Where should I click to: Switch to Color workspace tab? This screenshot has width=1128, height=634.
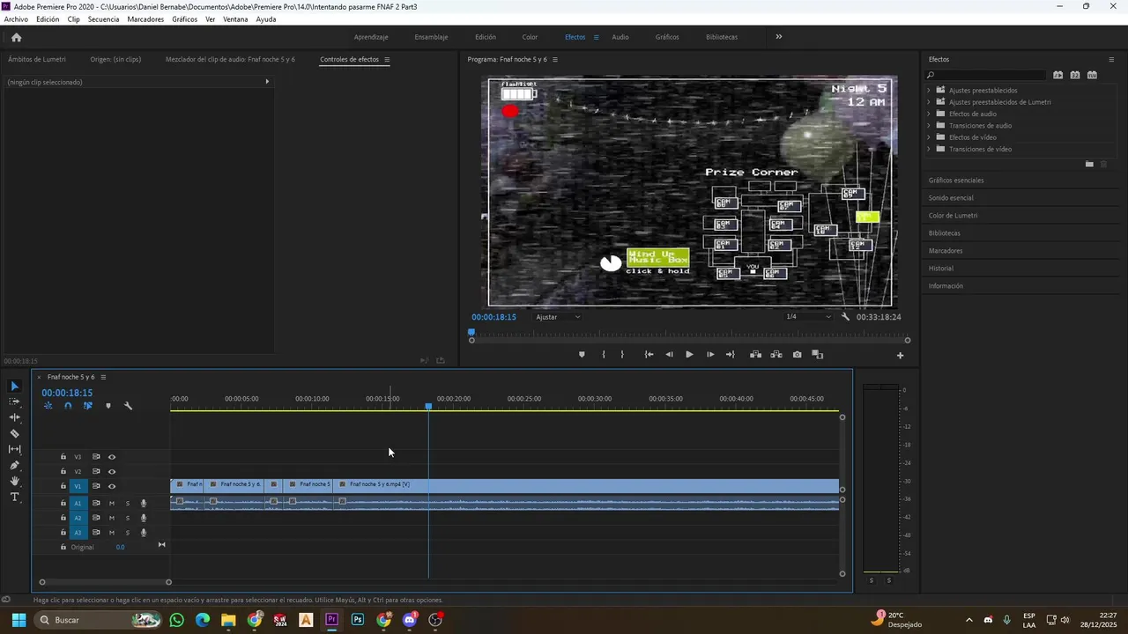pyautogui.click(x=530, y=37)
